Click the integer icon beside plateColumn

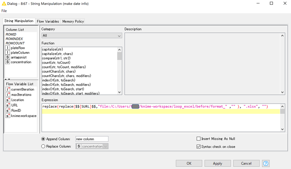tap(7, 53)
